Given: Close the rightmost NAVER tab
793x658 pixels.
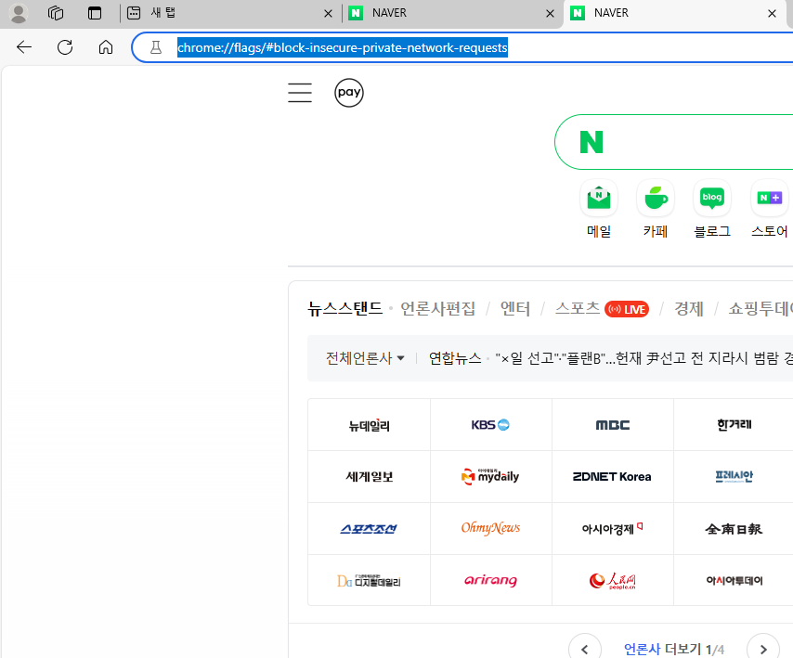Looking at the screenshot, I should [x=772, y=14].
